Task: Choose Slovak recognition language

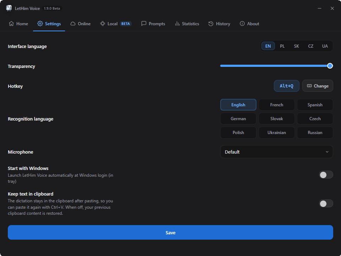Action: pos(277,119)
